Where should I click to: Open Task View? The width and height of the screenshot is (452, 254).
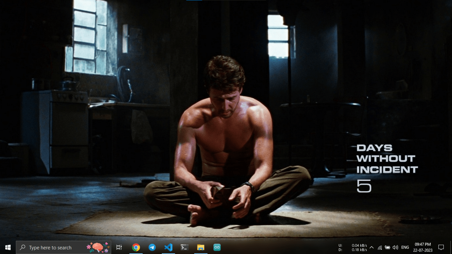(x=119, y=247)
